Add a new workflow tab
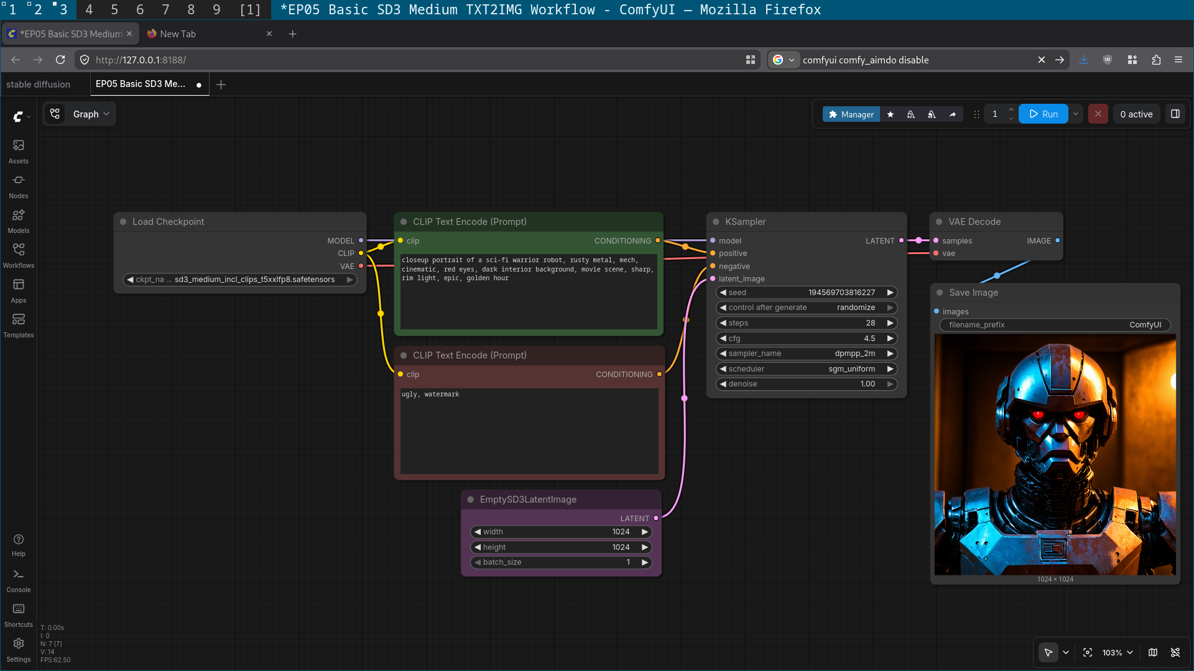Screen dimensions: 1194x671 point(221,84)
